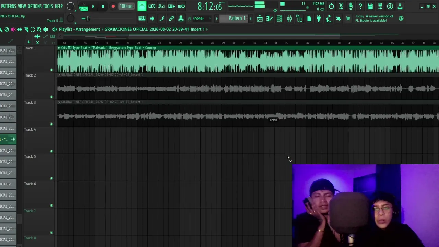Open the PATTERNS menu
The height and width of the screenshot is (247, 439).
coord(8,6)
